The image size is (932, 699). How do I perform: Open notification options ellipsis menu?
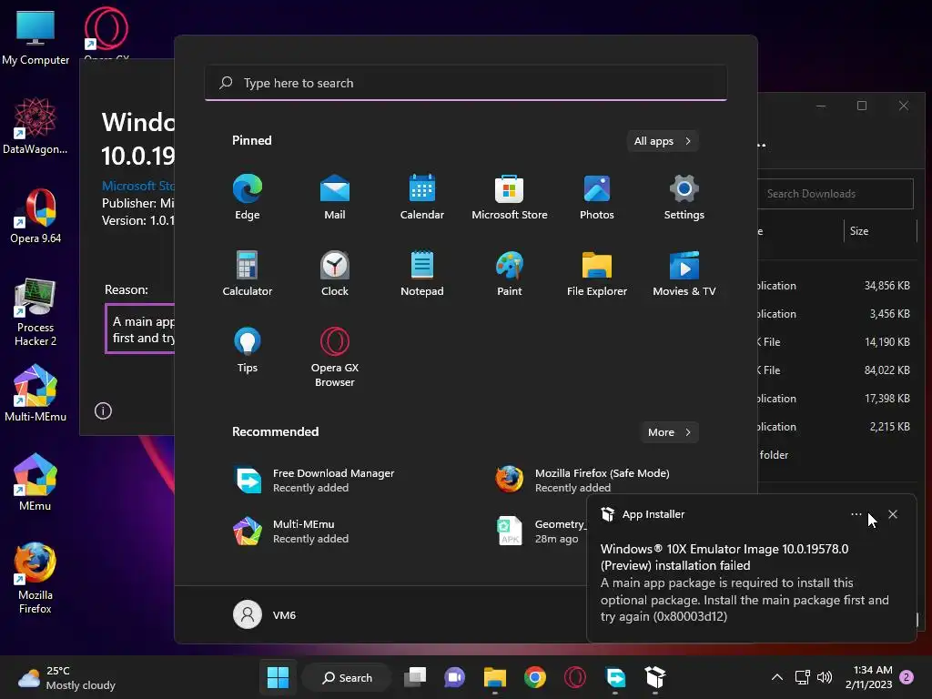click(x=856, y=514)
